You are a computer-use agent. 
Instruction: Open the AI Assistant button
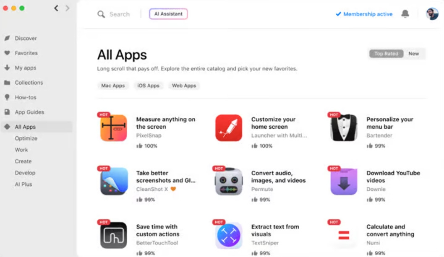pos(168,14)
